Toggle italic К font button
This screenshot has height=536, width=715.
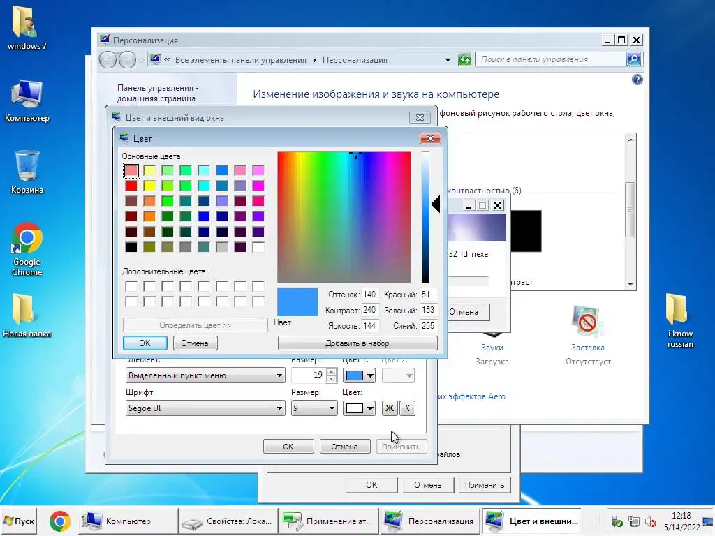[407, 408]
